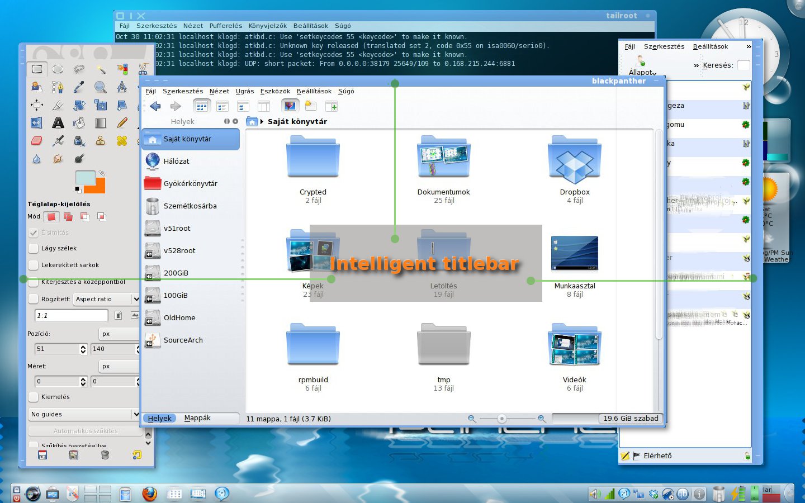Switch to the Helyek tab at bottom
805x503 pixels.
tap(160, 418)
